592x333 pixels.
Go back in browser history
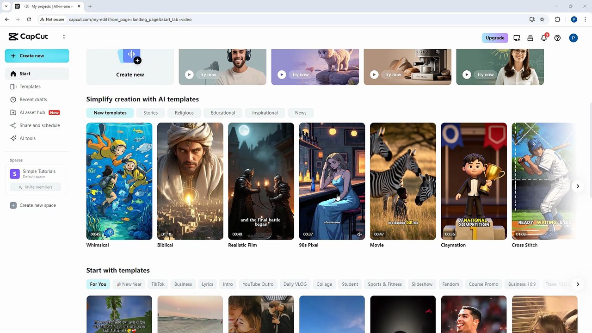[6, 19]
